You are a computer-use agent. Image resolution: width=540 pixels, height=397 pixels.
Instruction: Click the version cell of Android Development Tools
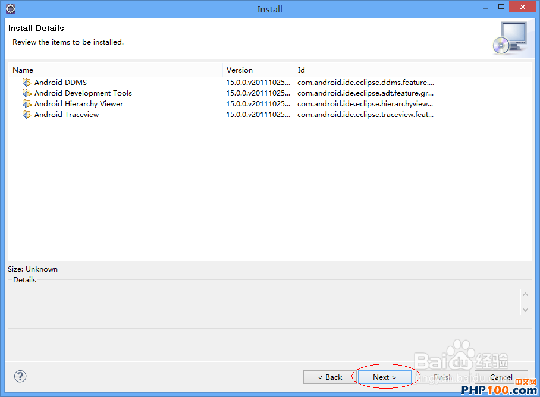coord(258,93)
